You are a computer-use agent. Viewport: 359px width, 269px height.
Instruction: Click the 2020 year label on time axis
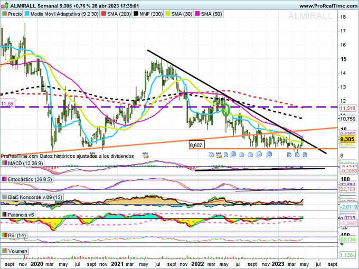point(37,264)
